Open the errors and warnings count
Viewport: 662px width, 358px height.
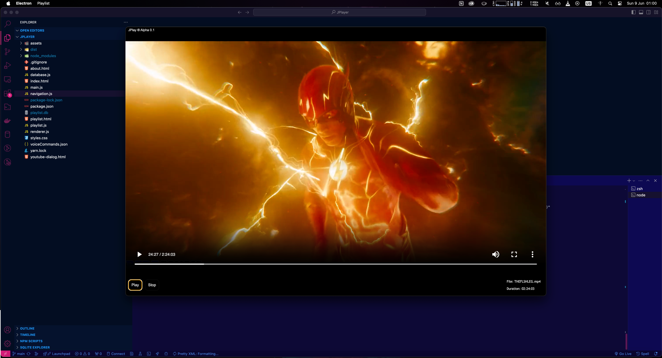[x=82, y=354]
